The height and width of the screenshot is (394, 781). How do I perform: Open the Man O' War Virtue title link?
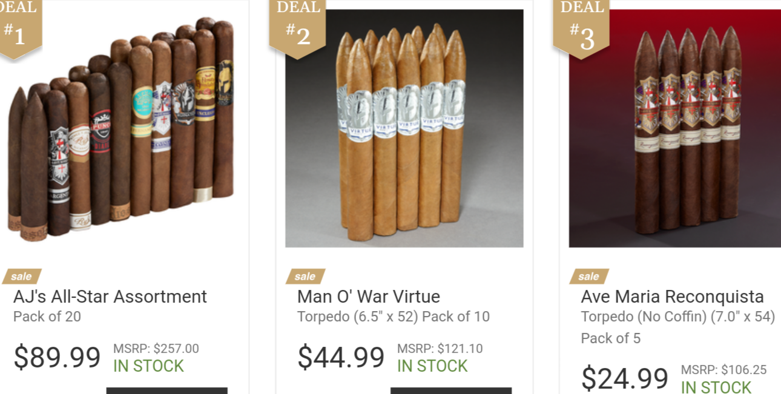tap(369, 297)
